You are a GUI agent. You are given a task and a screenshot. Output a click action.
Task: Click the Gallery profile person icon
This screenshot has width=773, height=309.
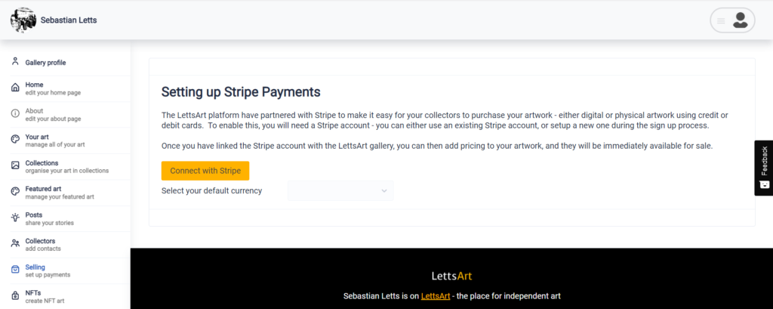pos(15,62)
